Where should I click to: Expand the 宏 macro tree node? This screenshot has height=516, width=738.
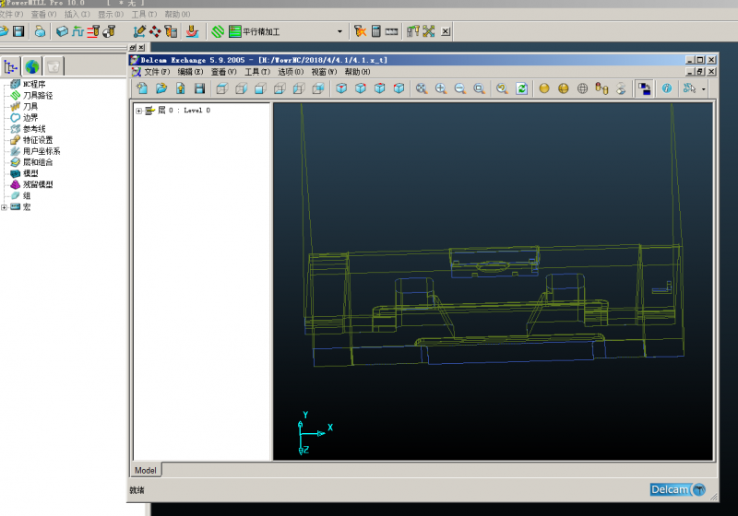[x=4, y=207]
